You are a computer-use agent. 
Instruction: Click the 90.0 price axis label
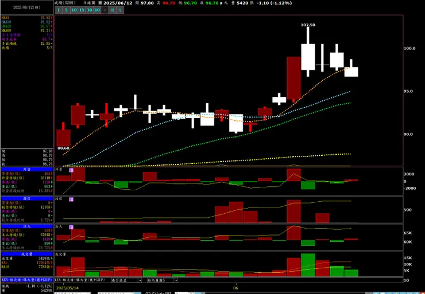(409, 134)
